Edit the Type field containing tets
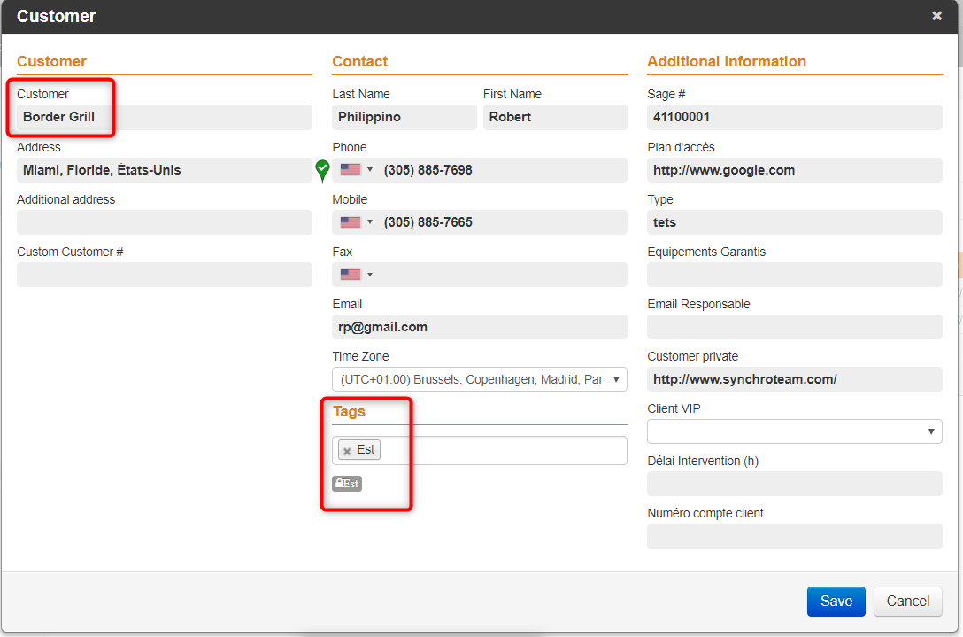 coord(794,222)
